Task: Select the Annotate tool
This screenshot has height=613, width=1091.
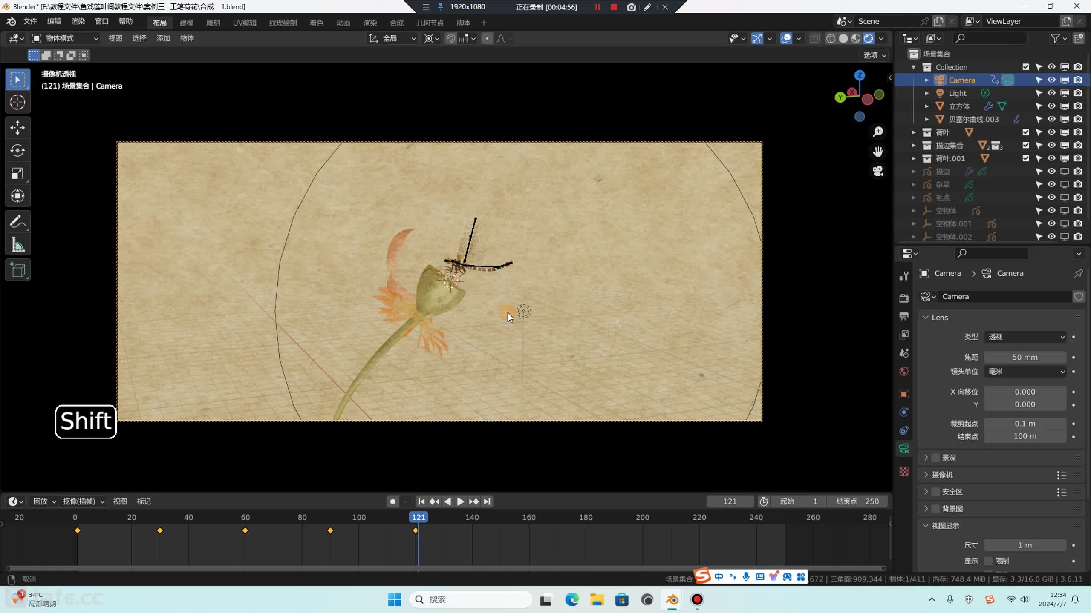Action: [17, 221]
